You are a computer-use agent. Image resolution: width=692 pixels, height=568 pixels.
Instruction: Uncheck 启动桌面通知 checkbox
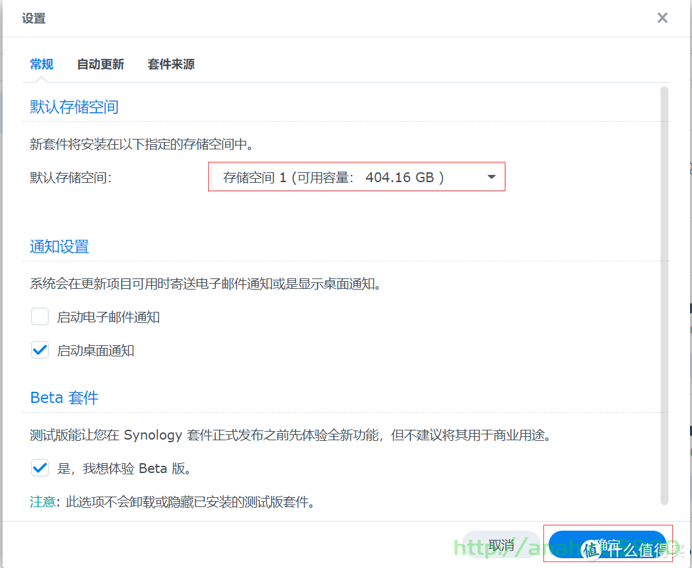coord(40,350)
